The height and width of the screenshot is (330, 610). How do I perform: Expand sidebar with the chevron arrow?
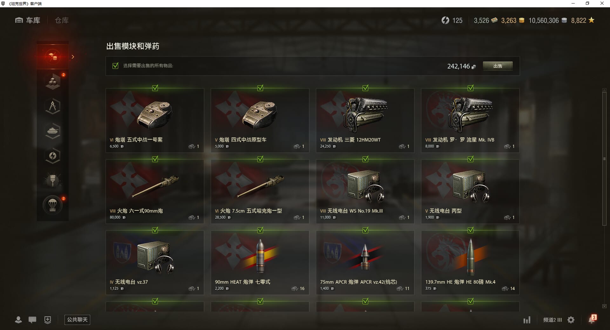pos(73,57)
